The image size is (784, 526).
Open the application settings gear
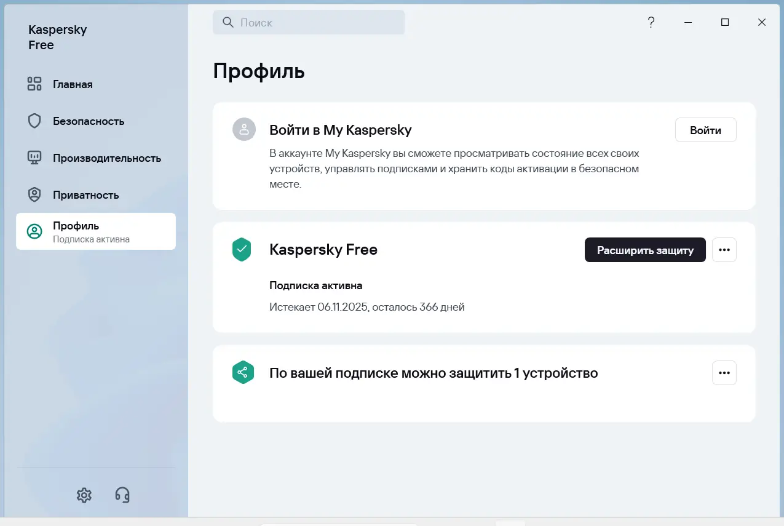click(x=84, y=495)
